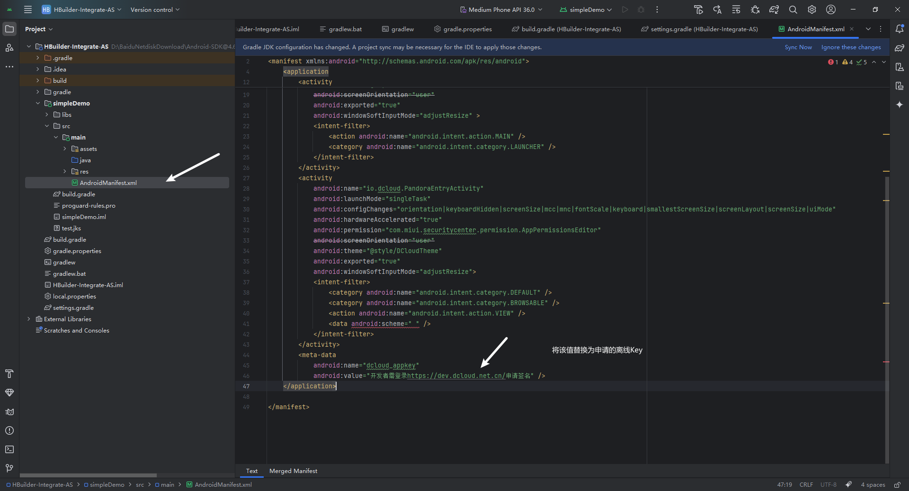Switch to the Merged Manifest tab
Image resolution: width=909 pixels, height=491 pixels.
[293, 471]
